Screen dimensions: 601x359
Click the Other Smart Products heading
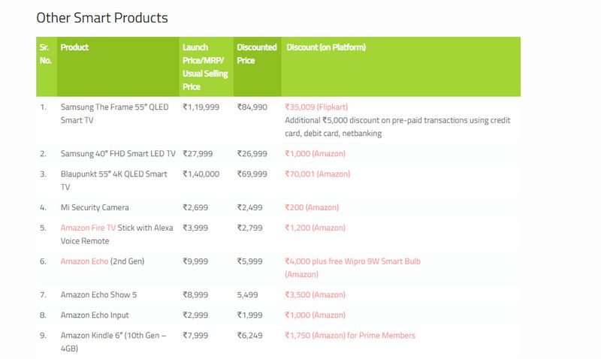point(102,17)
